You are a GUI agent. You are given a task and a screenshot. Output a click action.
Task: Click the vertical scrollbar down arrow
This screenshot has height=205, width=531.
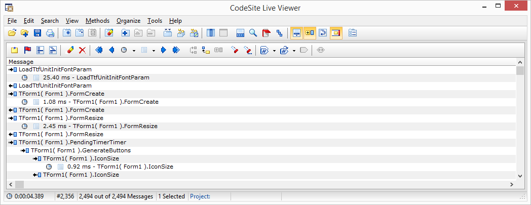pos(520,176)
